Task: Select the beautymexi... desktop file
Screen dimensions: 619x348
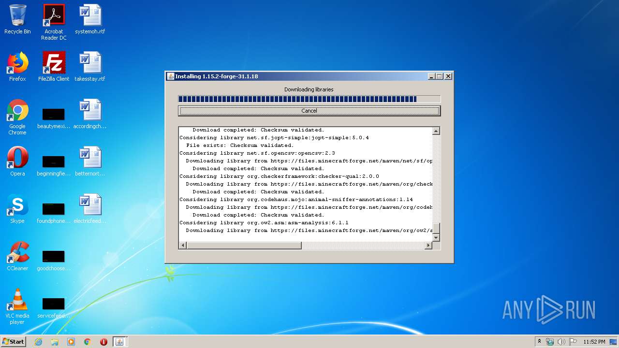Action: [x=54, y=118]
